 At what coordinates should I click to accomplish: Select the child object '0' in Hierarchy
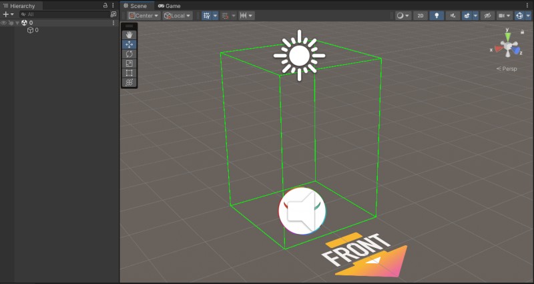pyautogui.click(x=36, y=30)
